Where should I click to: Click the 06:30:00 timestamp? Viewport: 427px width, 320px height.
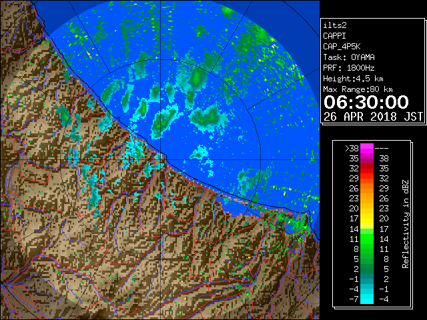(x=366, y=102)
